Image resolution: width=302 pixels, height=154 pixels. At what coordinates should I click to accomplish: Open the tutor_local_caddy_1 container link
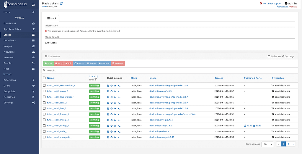tap(58, 126)
